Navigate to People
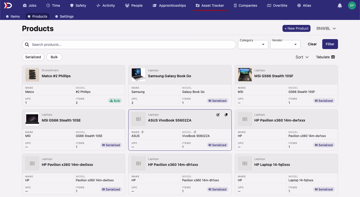 [134, 5]
